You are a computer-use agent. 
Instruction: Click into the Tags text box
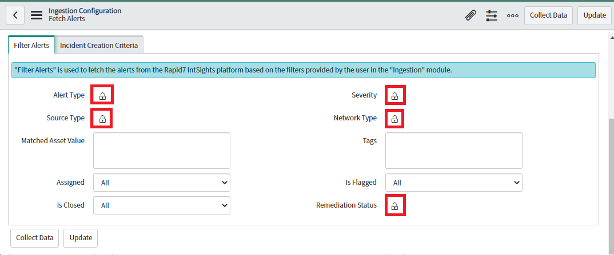(x=453, y=151)
